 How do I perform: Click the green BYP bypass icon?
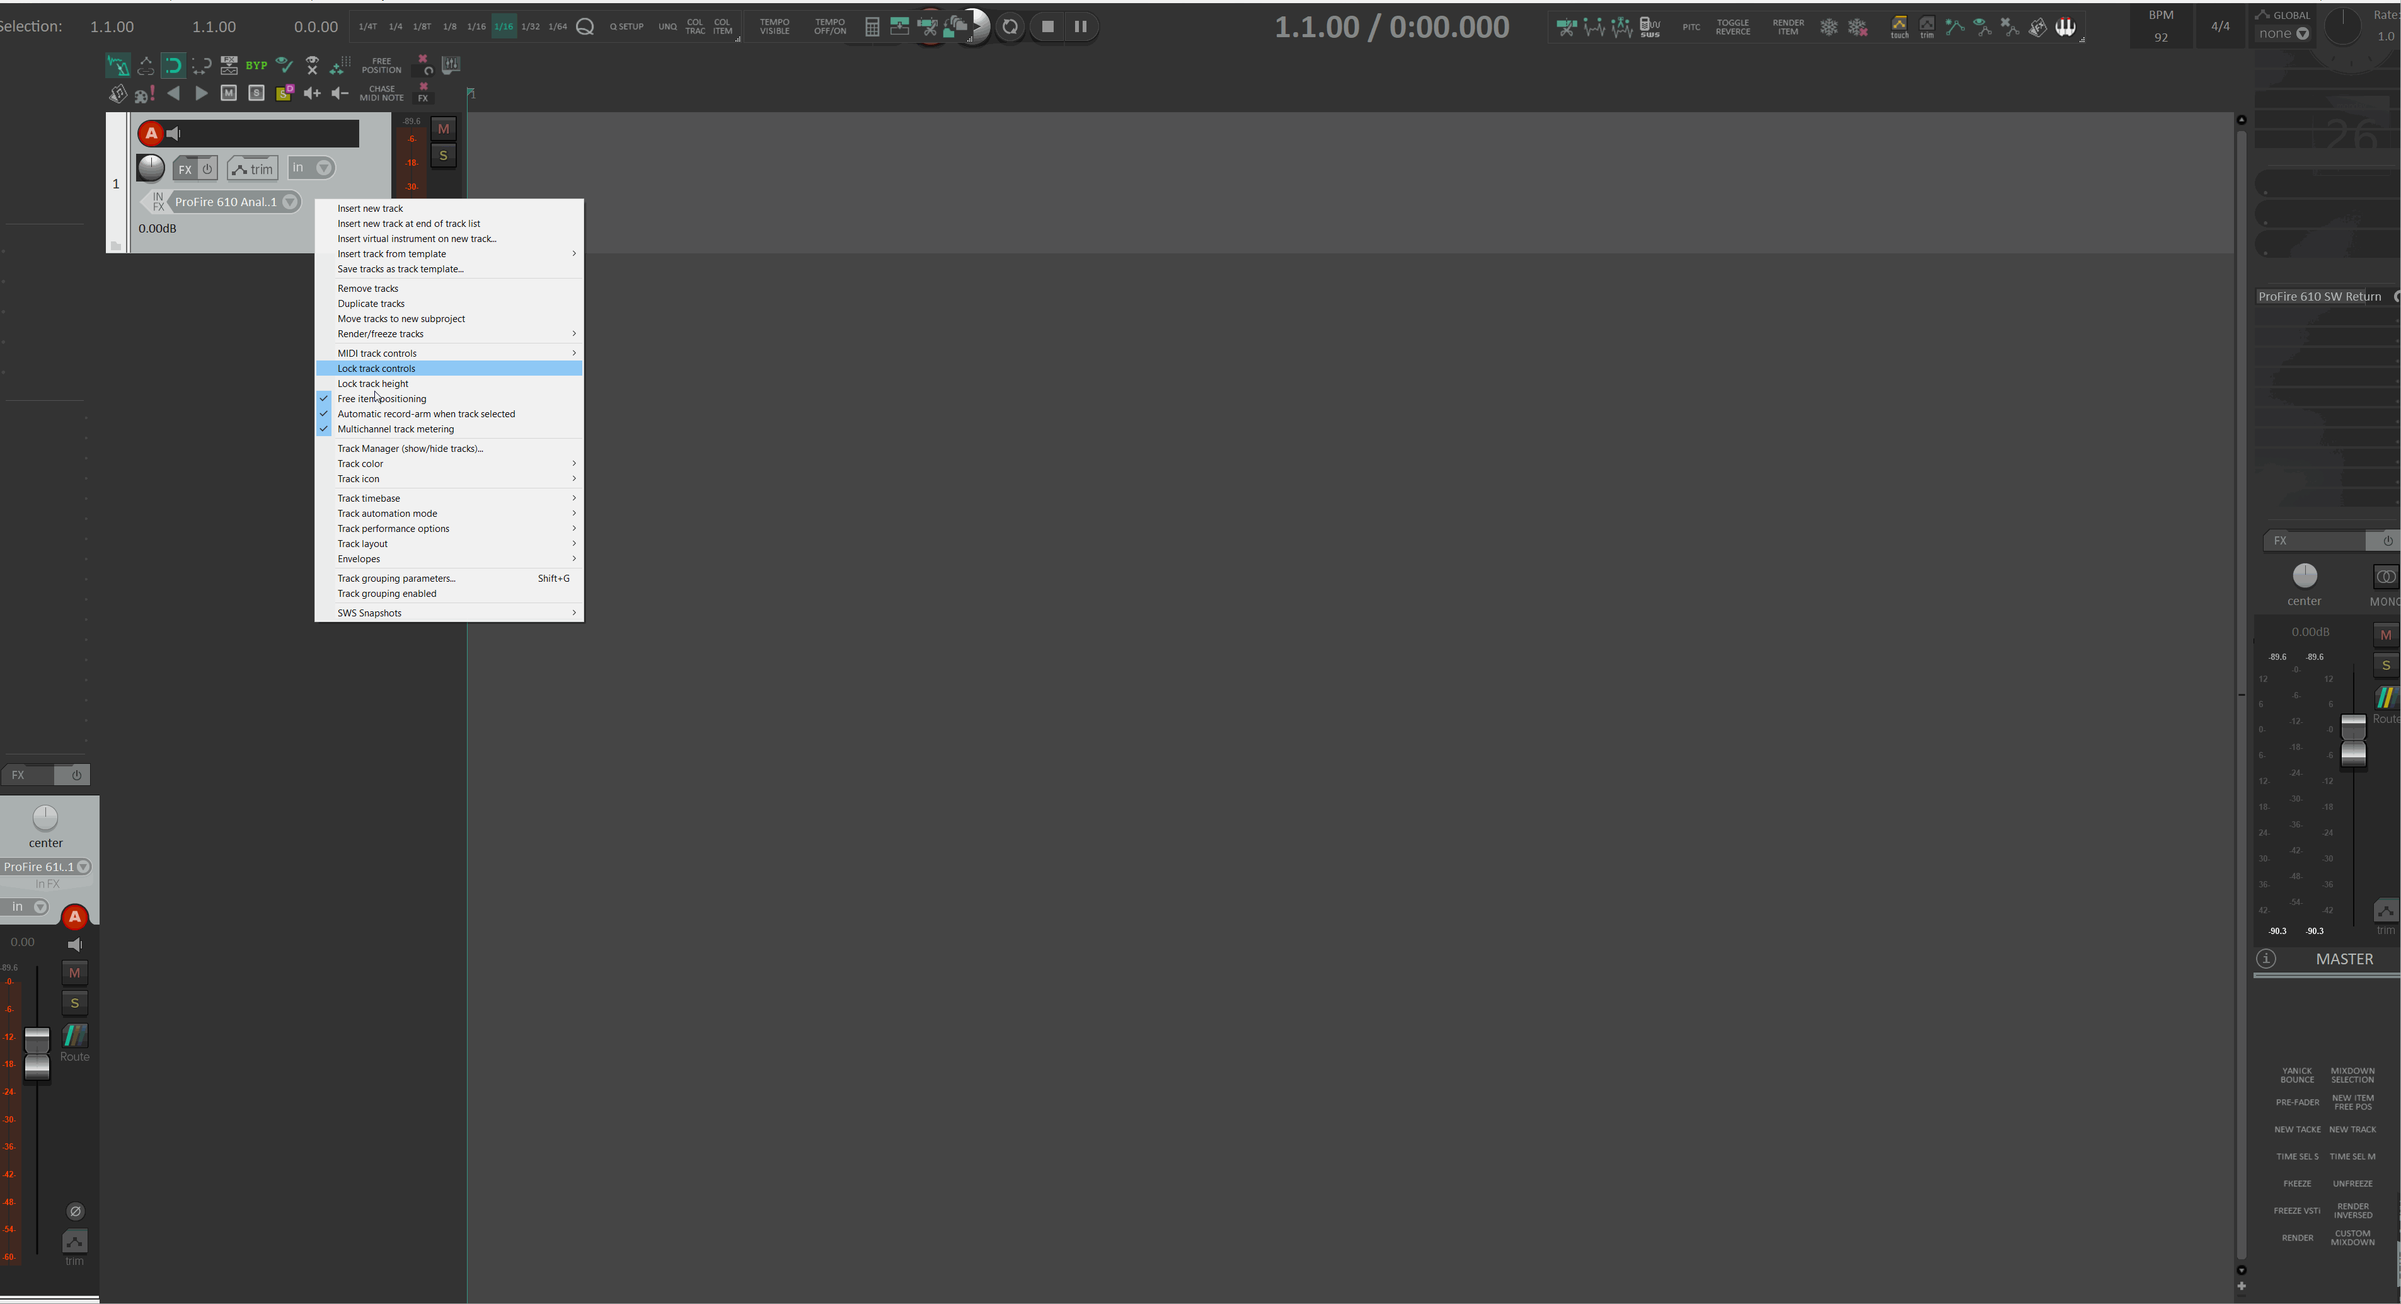pos(256,66)
